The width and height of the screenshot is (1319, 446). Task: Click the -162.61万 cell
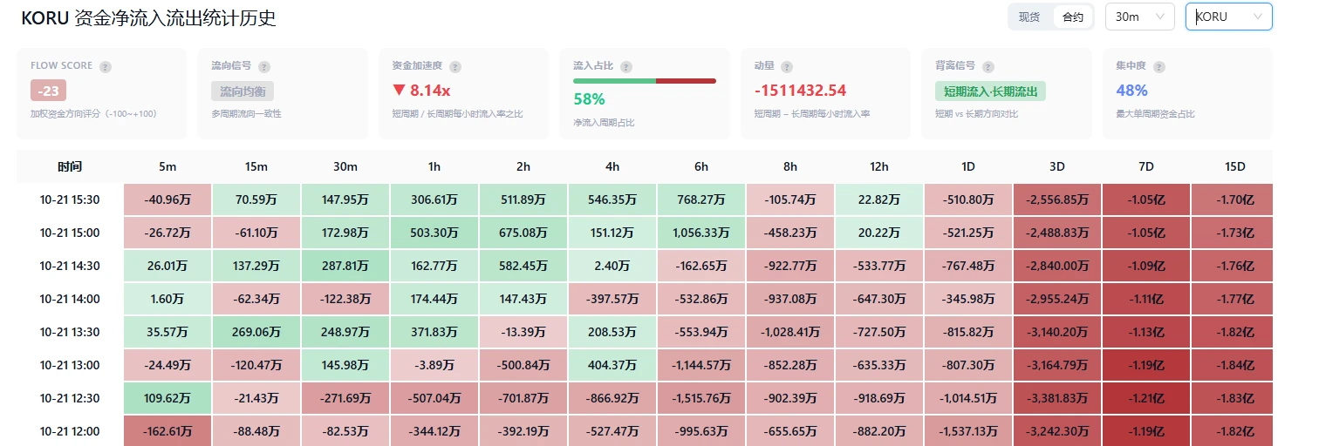pos(167,431)
